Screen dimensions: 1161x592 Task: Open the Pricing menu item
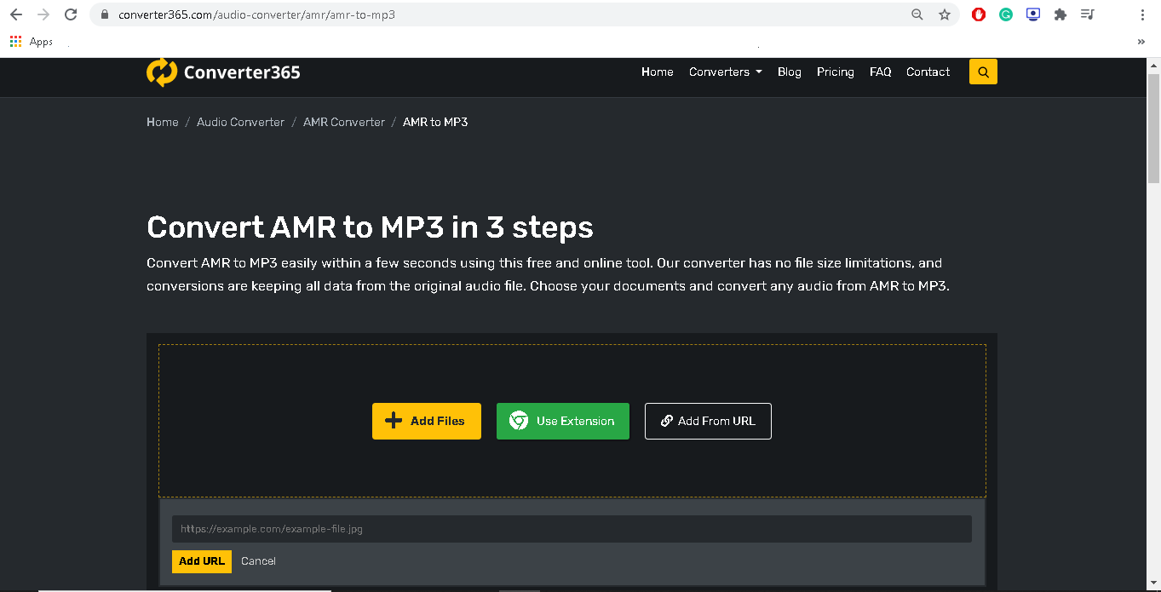tap(835, 72)
